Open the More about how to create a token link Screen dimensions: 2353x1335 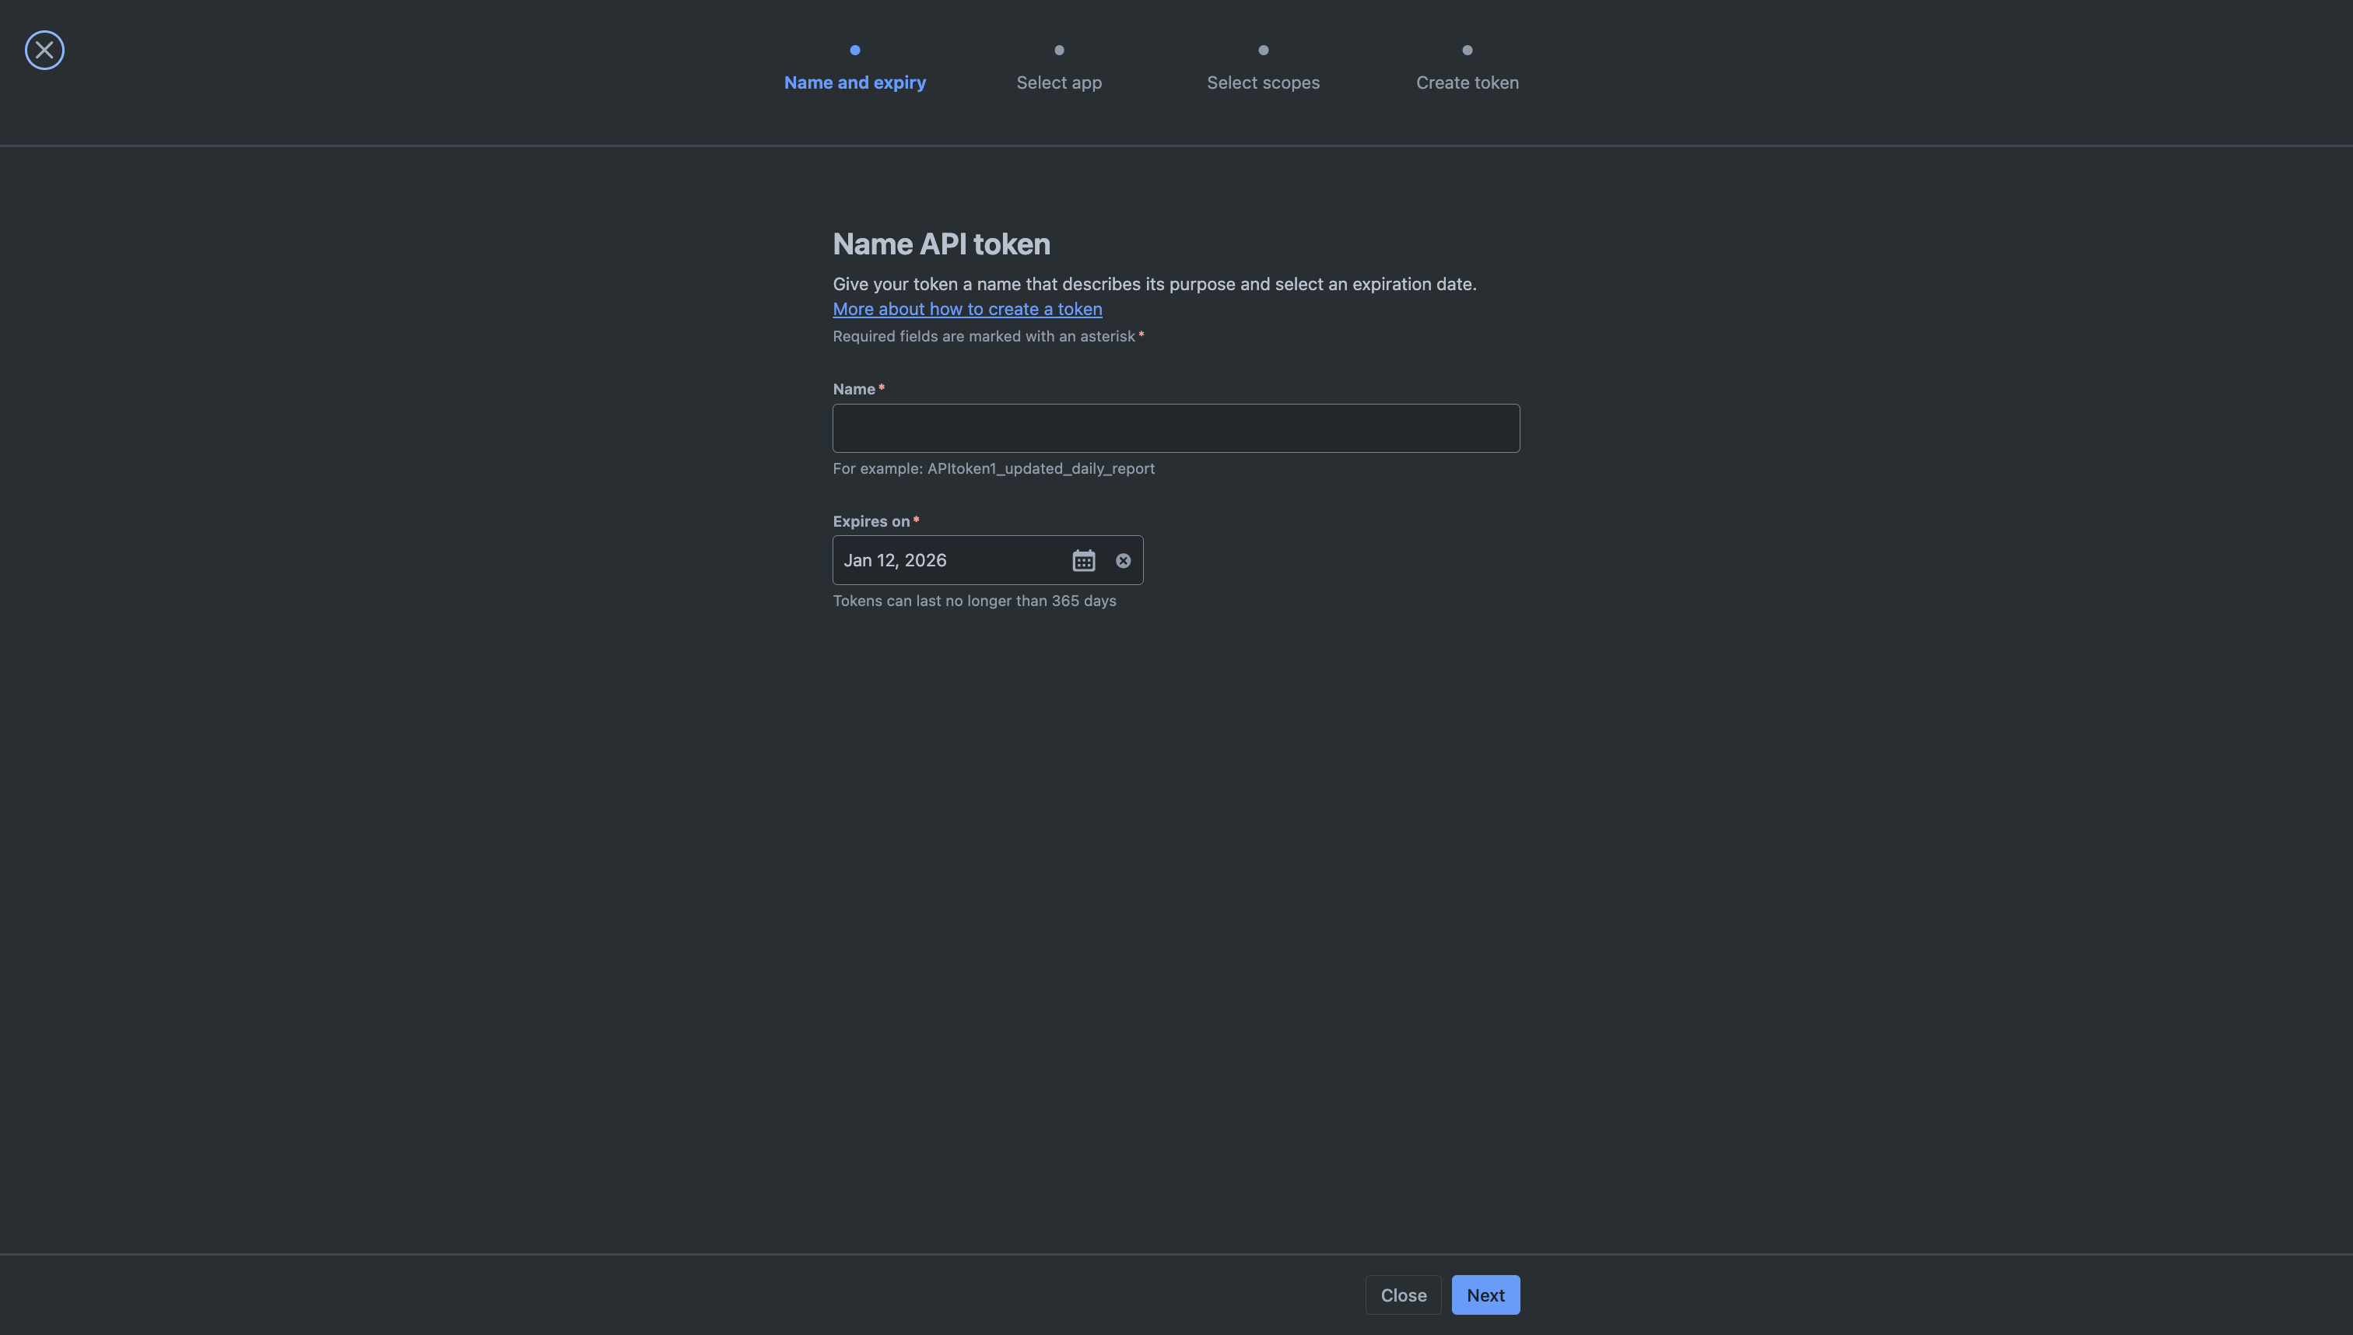click(966, 309)
